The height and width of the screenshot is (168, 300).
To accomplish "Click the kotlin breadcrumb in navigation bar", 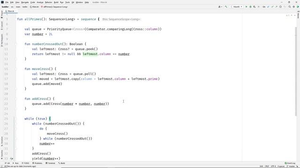I will [25, 7].
